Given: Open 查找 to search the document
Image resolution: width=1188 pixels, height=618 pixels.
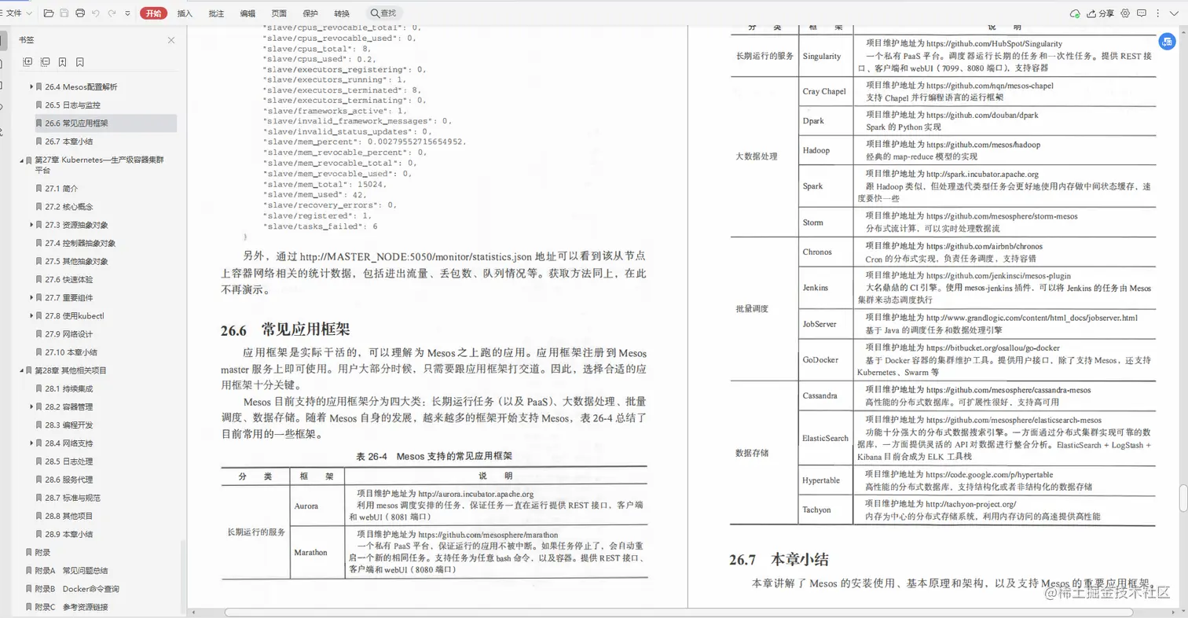Looking at the screenshot, I should click(x=383, y=13).
